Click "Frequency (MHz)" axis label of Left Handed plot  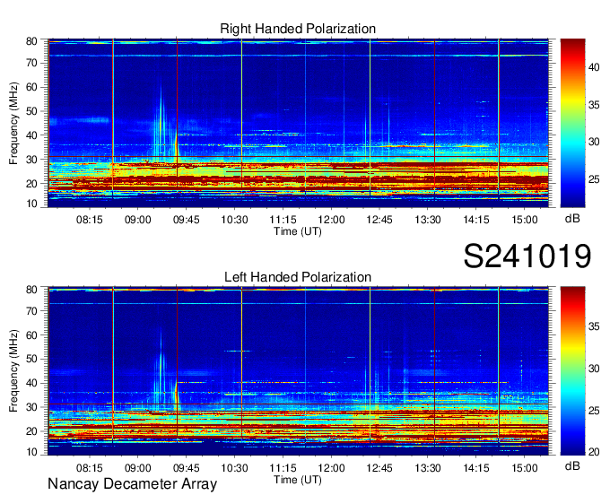coord(13,371)
